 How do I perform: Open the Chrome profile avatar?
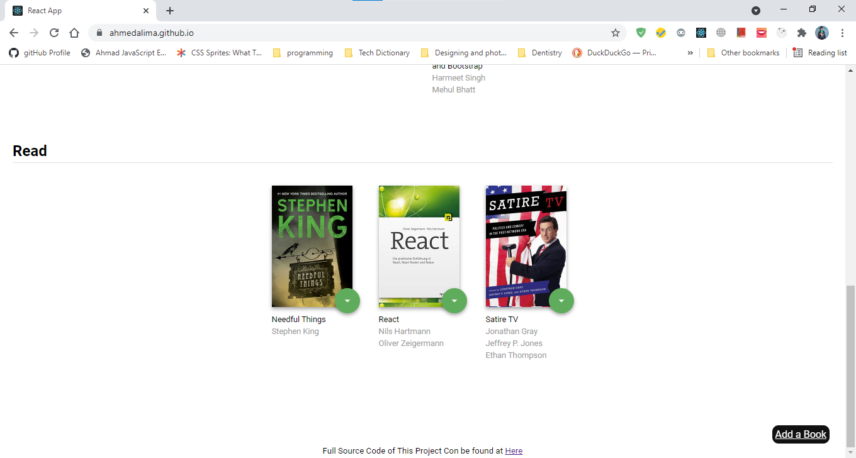point(822,33)
